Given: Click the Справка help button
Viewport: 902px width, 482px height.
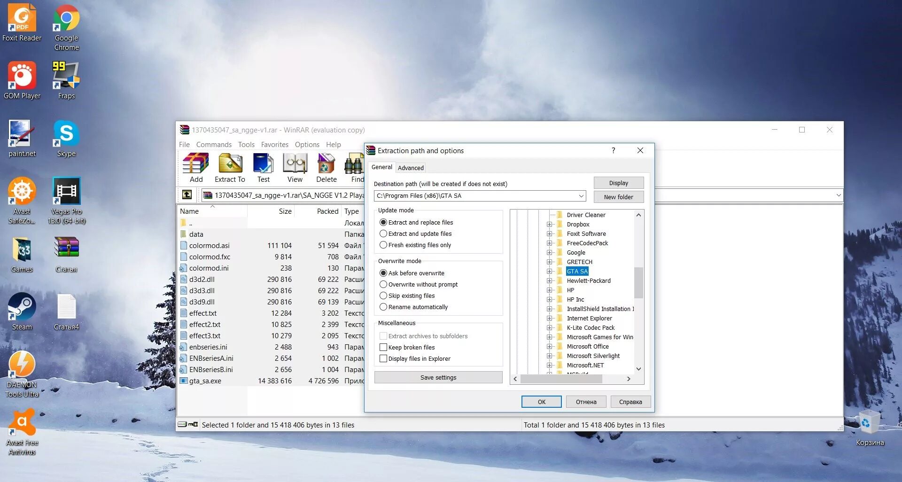Looking at the screenshot, I should (630, 402).
